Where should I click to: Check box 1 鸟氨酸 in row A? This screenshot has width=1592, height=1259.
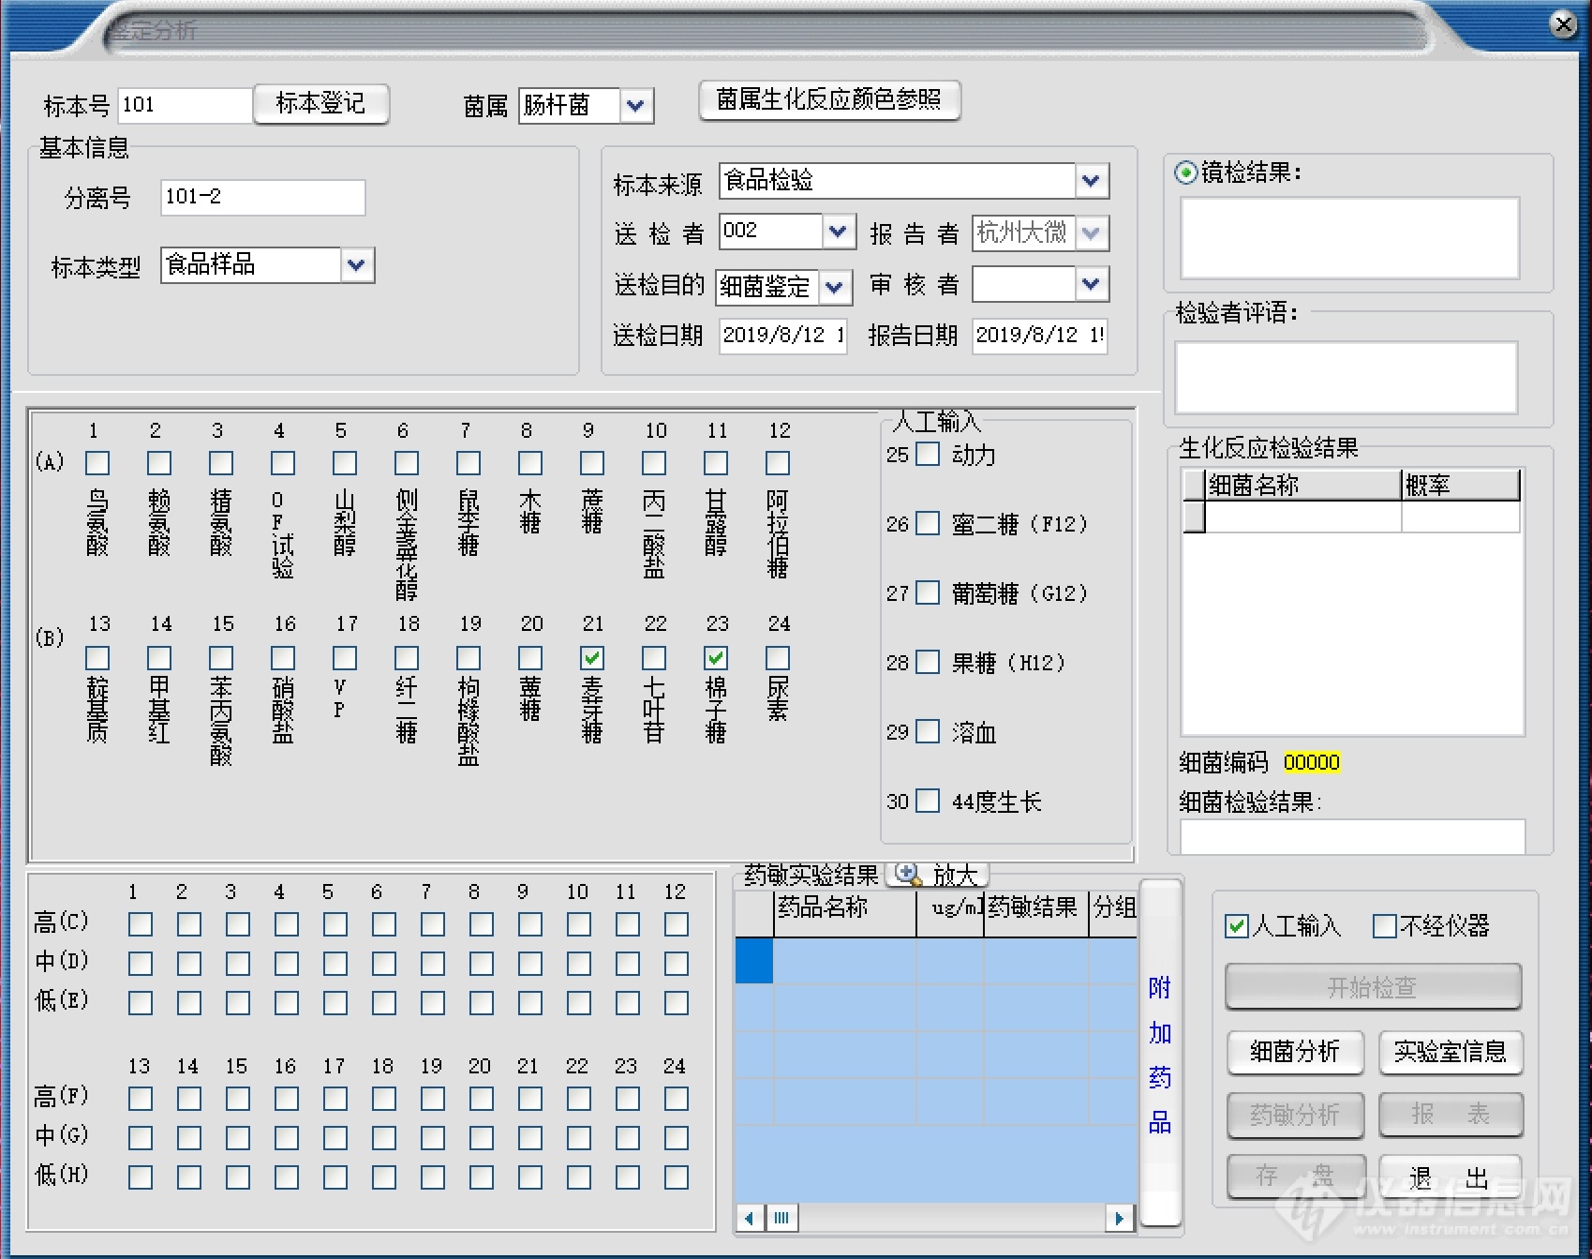97,463
